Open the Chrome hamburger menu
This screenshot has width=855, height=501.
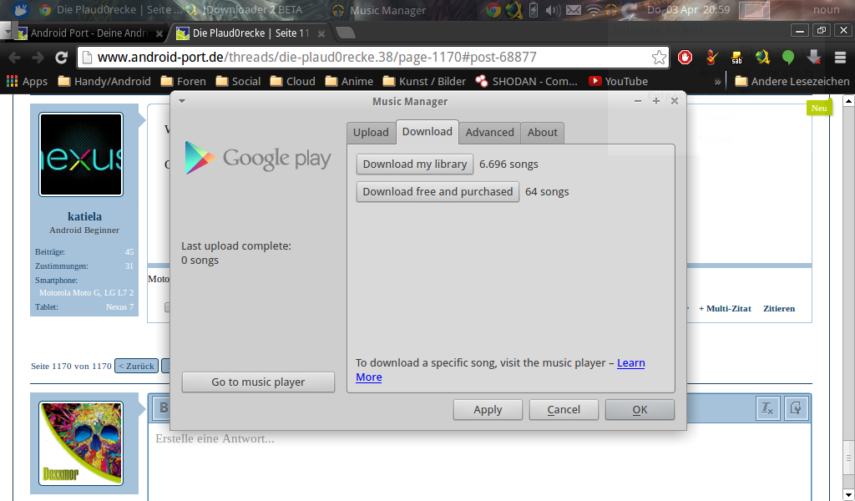(x=839, y=58)
